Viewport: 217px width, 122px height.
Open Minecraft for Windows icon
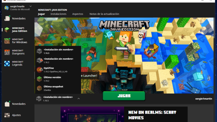(x=7, y=41)
